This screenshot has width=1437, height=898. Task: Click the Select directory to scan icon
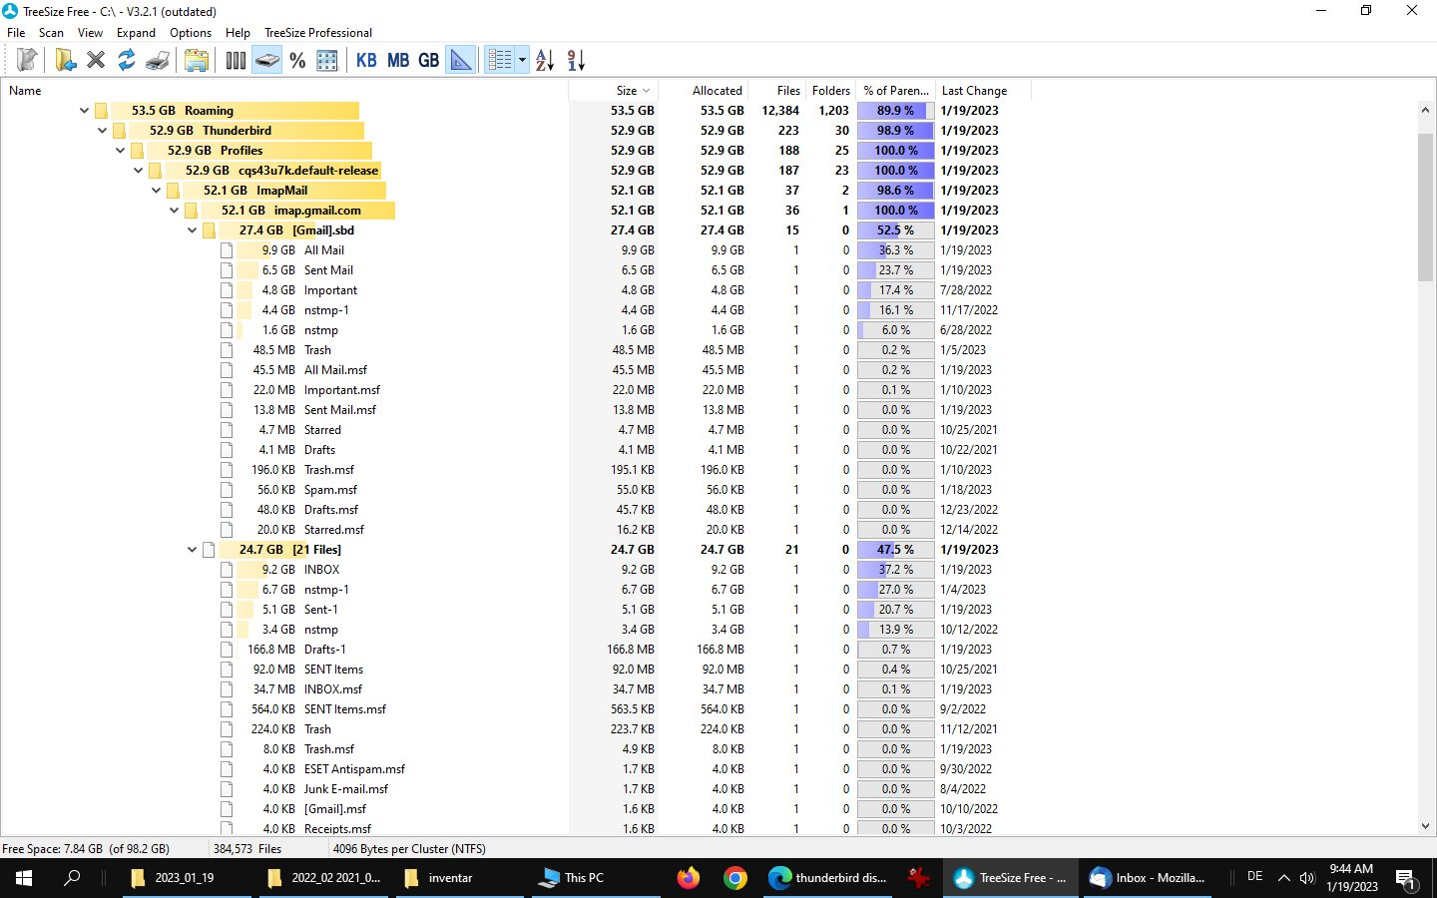[65, 61]
